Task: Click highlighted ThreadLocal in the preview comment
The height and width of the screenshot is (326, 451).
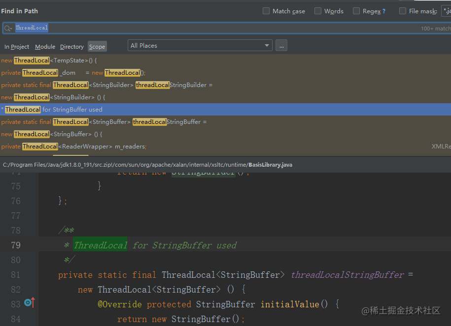Action: click(100, 245)
